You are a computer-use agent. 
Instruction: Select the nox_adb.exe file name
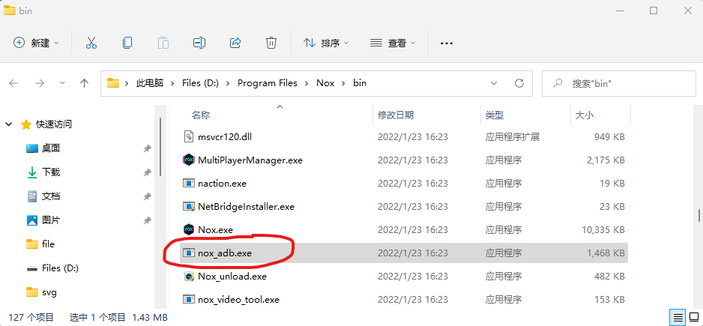pyautogui.click(x=225, y=253)
